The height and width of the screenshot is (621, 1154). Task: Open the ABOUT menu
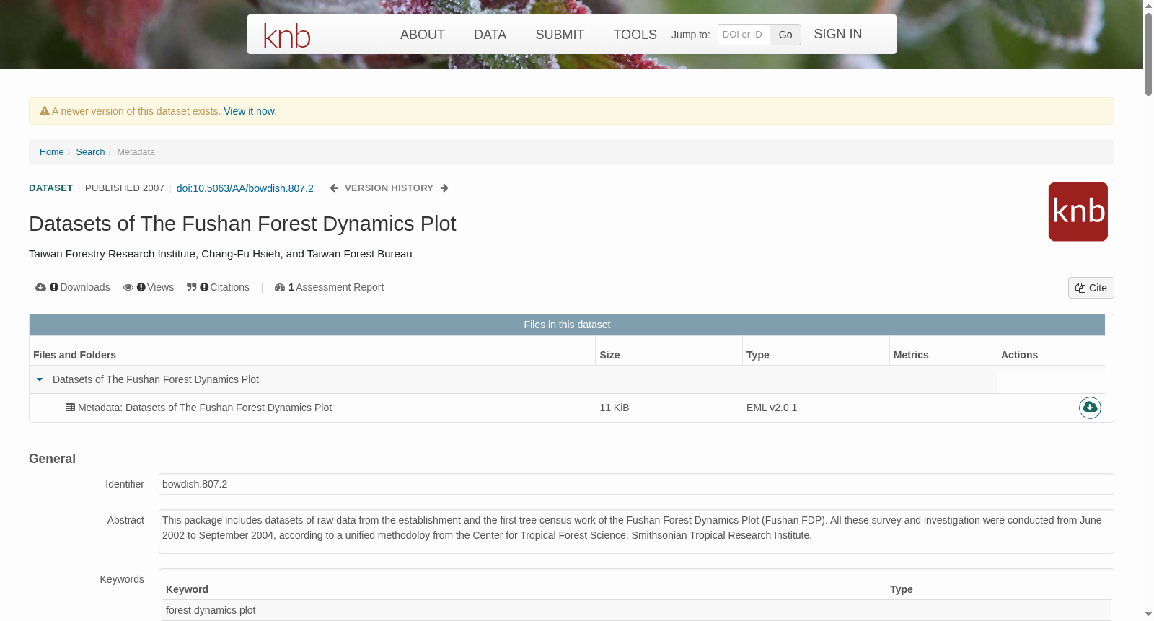(x=423, y=35)
